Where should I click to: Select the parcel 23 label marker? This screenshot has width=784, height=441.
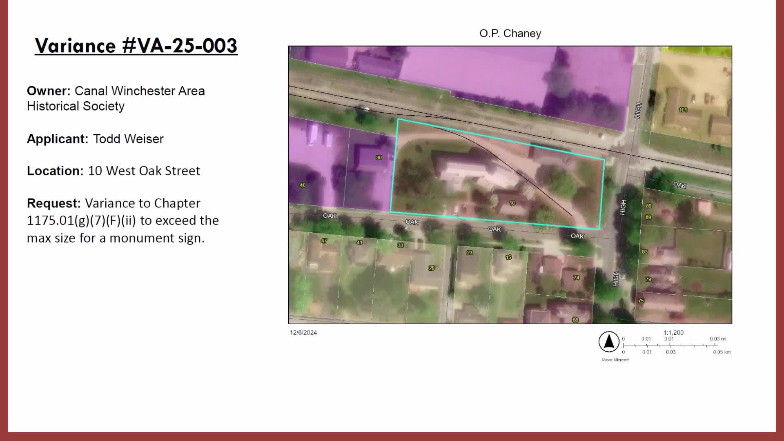[470, 253]
